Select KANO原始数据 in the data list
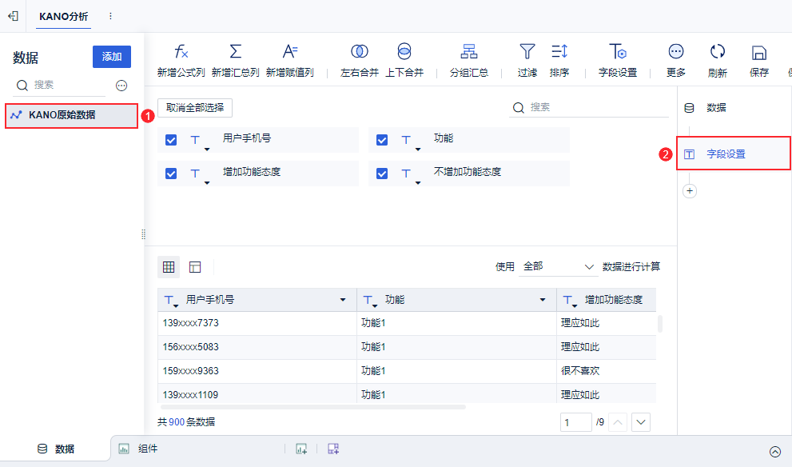 [71, 115]
